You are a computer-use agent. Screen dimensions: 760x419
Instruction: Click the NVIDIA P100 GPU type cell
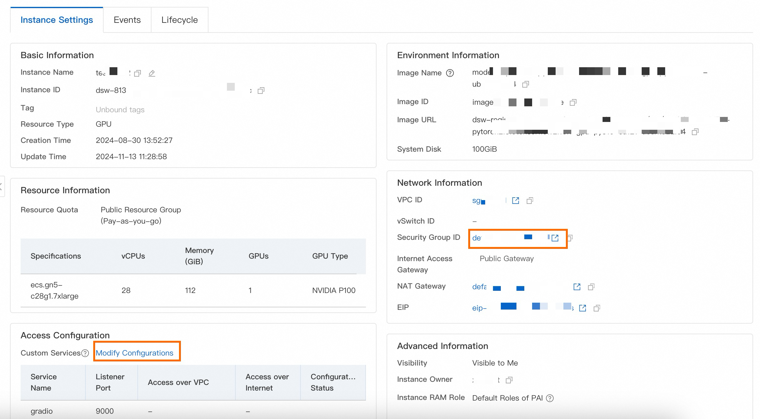[334, 290]
